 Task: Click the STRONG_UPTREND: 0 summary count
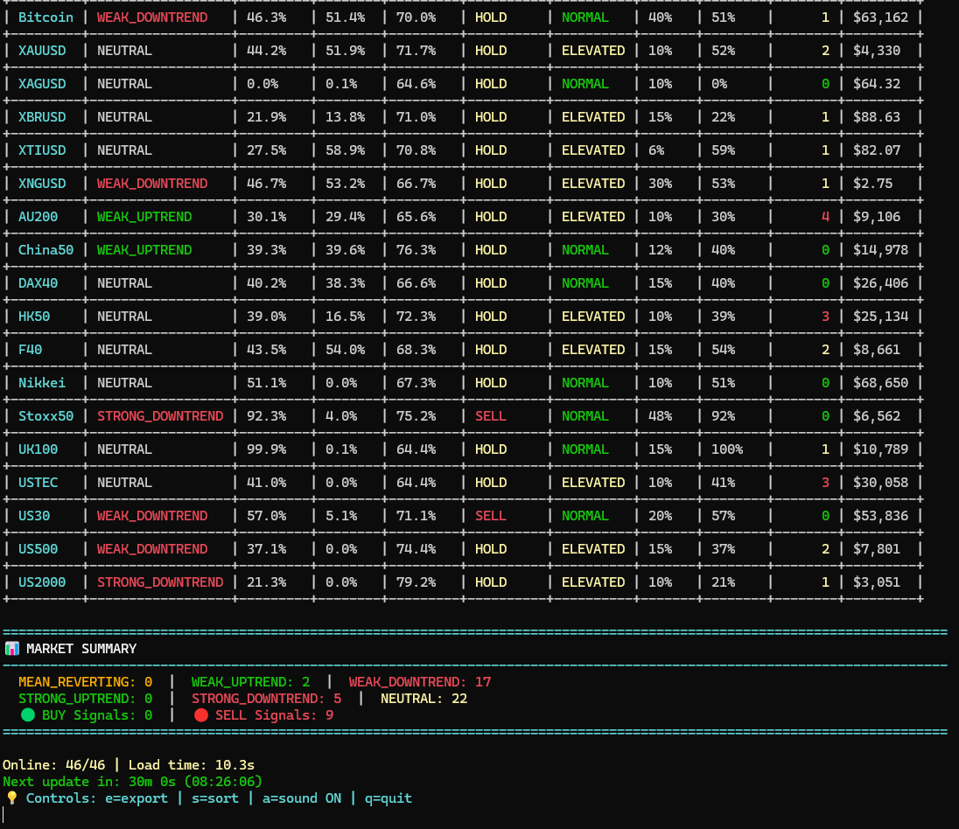point(86,699)
